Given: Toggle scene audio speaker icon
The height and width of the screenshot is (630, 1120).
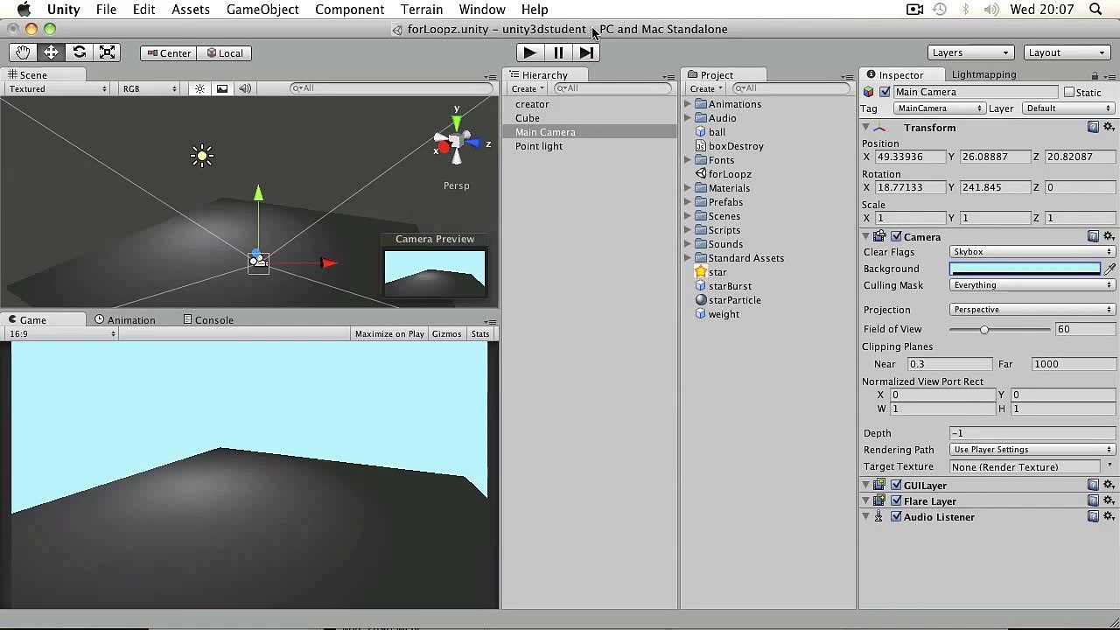Looking at the screenshot, I should tap(245, 88).
